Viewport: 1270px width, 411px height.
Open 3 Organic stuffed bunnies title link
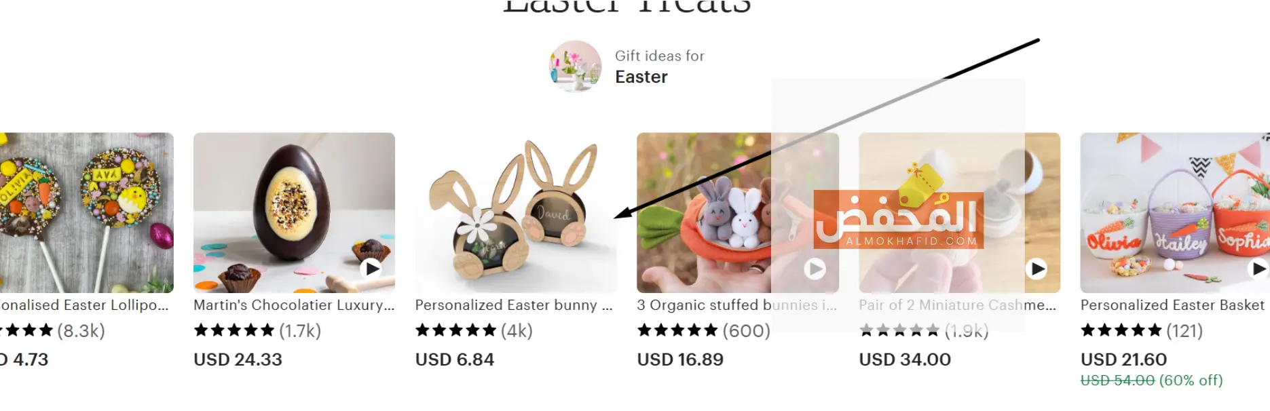pos(736,305)
